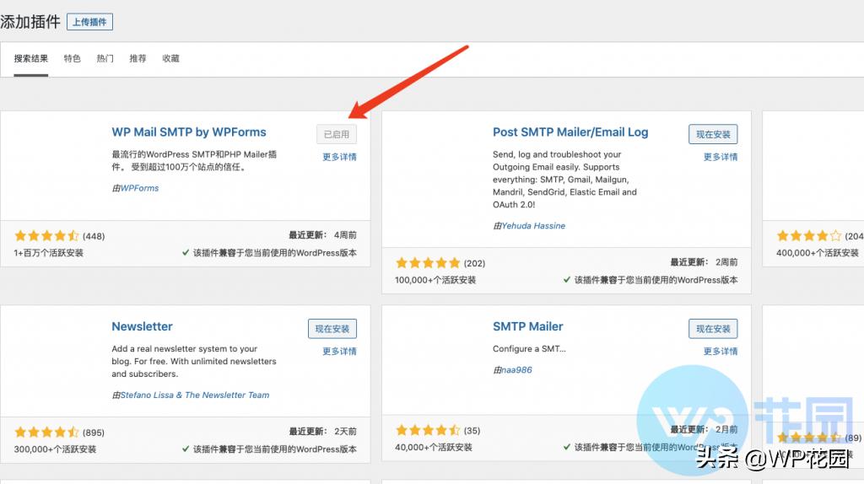Click the (202) rating count
This screenshot has width=864, height=484.
[x=474, y=263]
